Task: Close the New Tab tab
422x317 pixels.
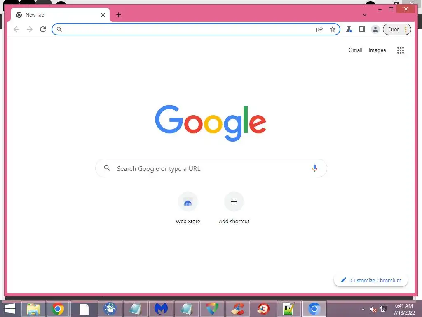Action: [x=103, y=15]
